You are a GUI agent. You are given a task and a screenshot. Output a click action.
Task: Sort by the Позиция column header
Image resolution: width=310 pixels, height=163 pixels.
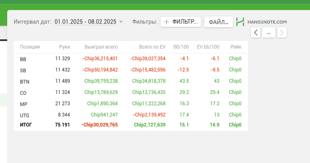30,47
